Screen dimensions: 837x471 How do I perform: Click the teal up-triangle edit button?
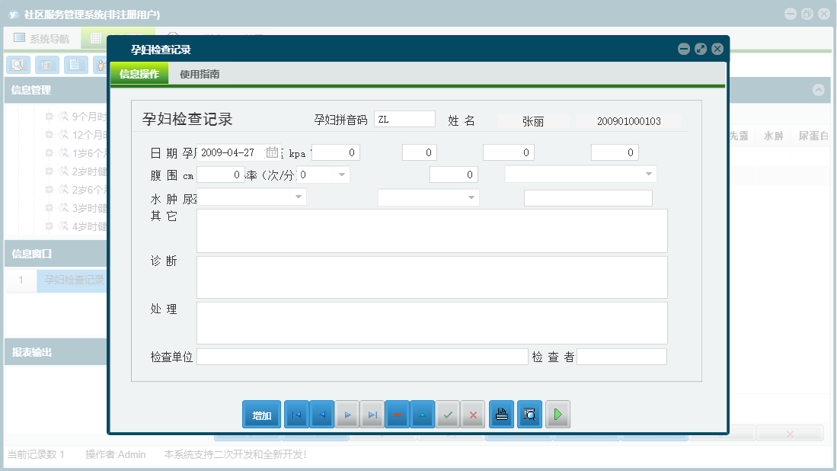(423, 415)
